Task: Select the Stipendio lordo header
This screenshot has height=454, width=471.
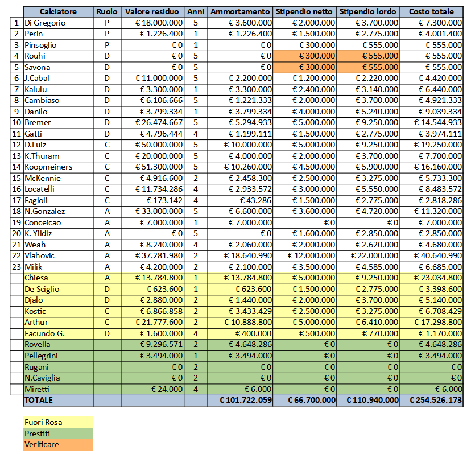Action: pyautogui.click(x=368, y=12)
